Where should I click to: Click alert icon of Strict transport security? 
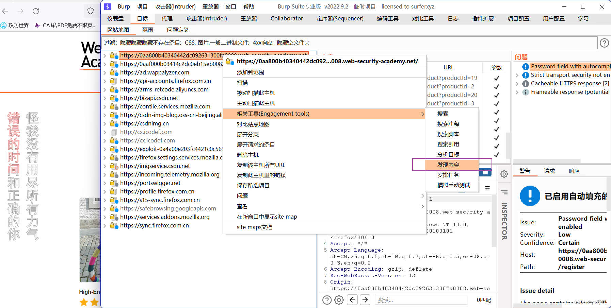tap(526, 75)
